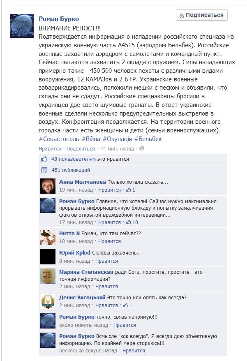Screen dimensions: 247x361
Task: Open the 48 пользователям likes list
Action: [x=74, y=159]
